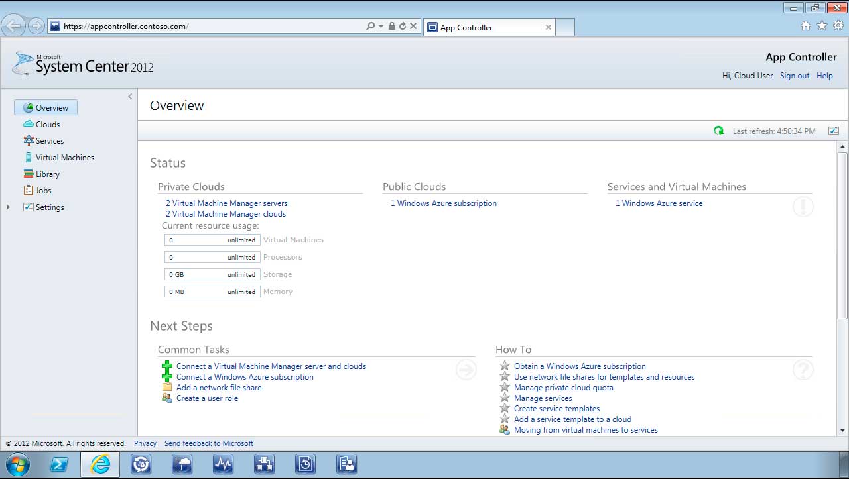Click the address bar stop X icon
The width and height of the screenshot is (849, 479).
point(413,26)
